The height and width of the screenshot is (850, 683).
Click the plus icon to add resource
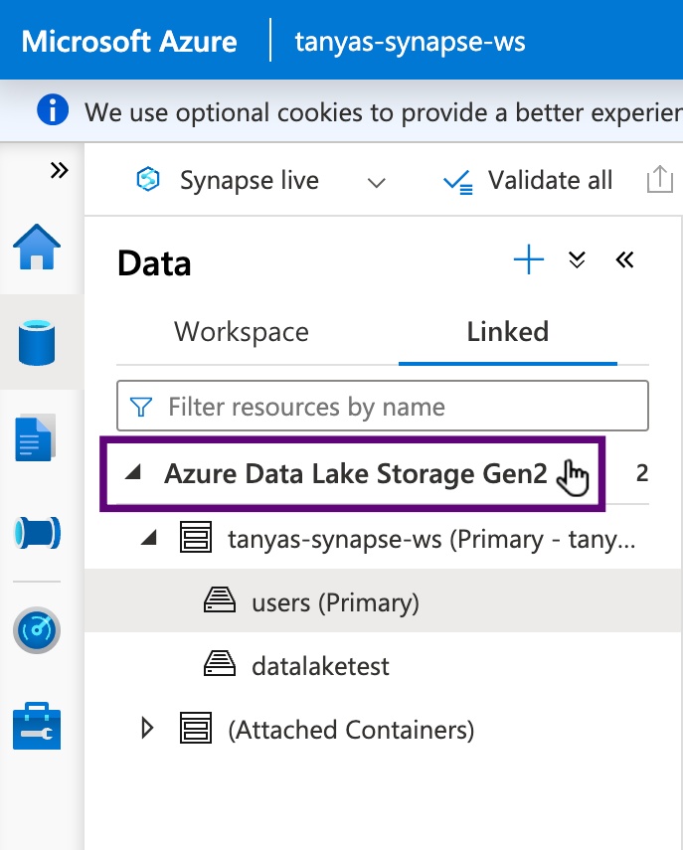pos(529,261)
